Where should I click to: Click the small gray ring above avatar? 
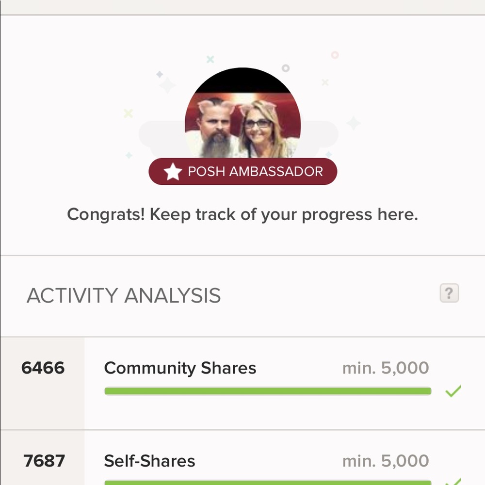click(286, 68)
